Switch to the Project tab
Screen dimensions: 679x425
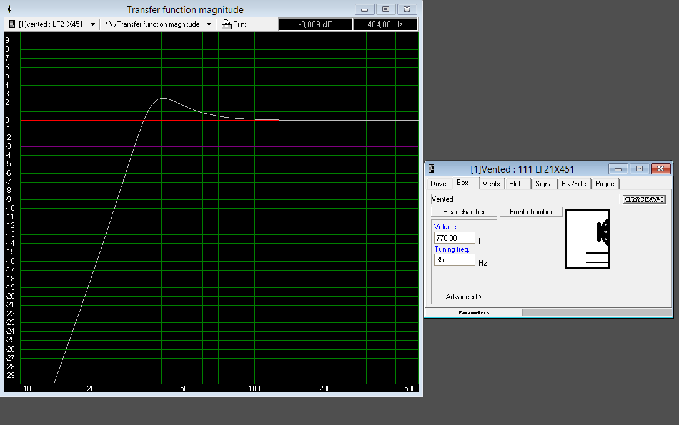pos(605,184)
